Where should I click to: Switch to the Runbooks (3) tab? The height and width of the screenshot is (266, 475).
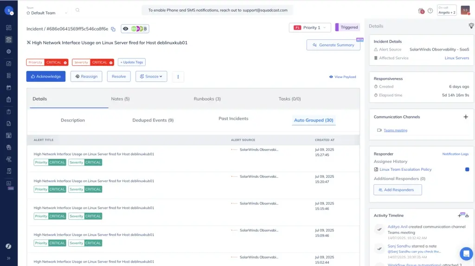pyautogui.click(x=207, y=99)
